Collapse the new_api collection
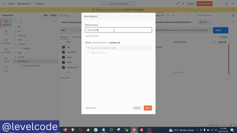Viewport: 237px width, 133px height. tap(16, 44)
